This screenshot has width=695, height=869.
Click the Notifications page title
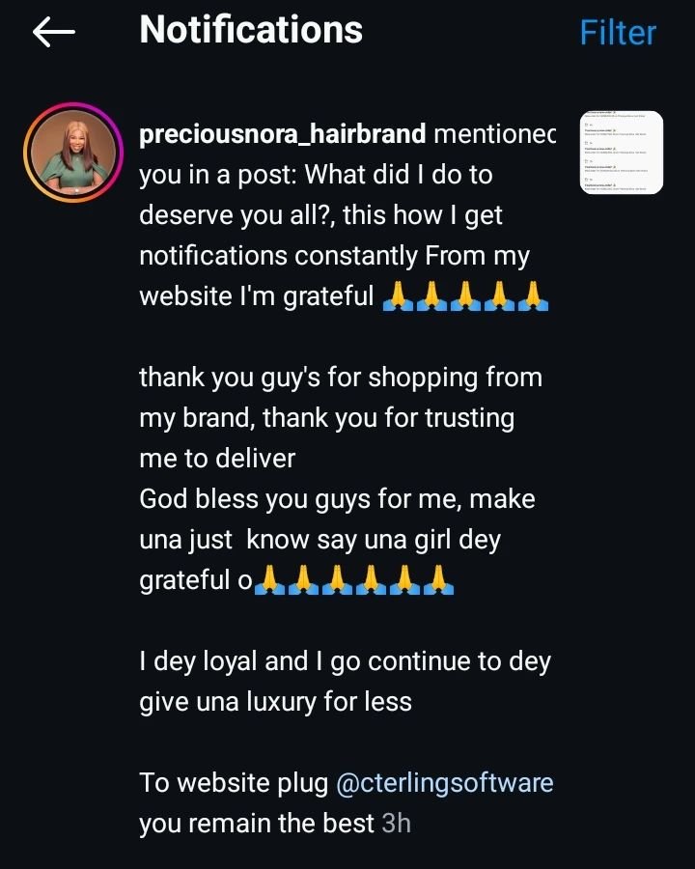coord(251,31)
